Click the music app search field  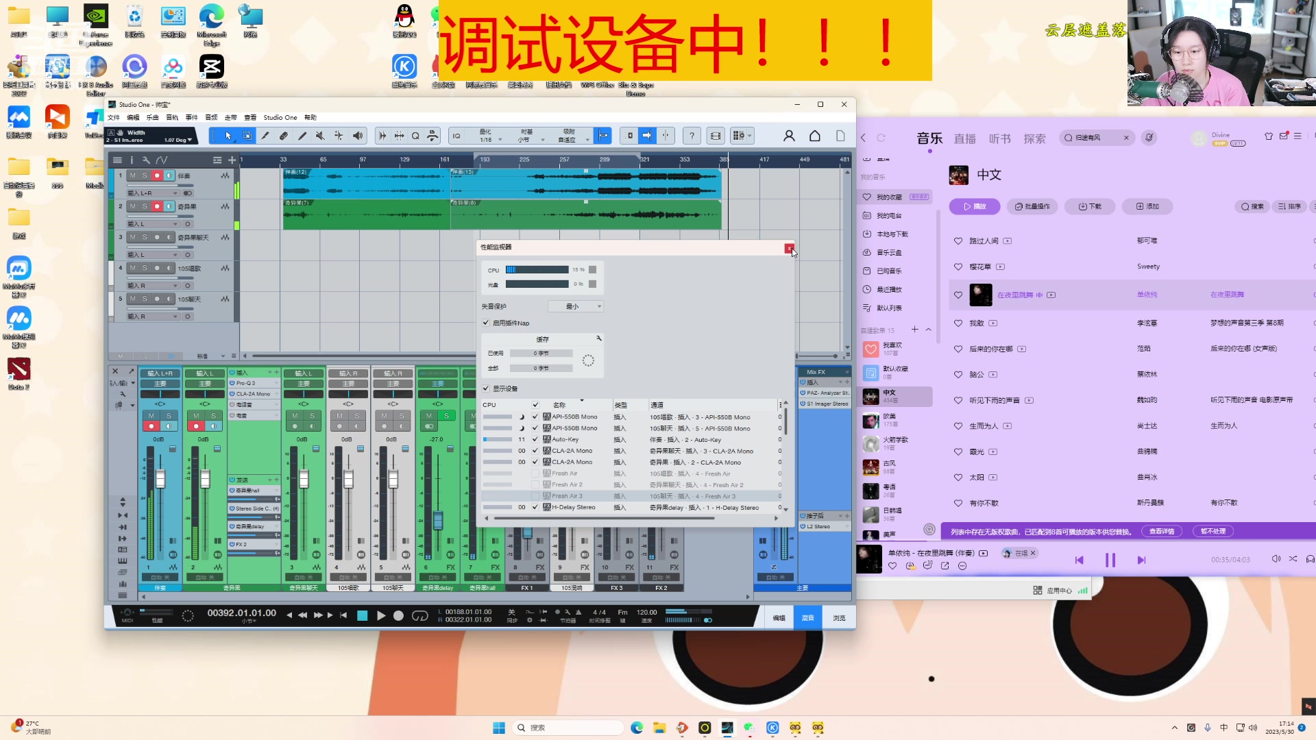tap(1097, 138)
